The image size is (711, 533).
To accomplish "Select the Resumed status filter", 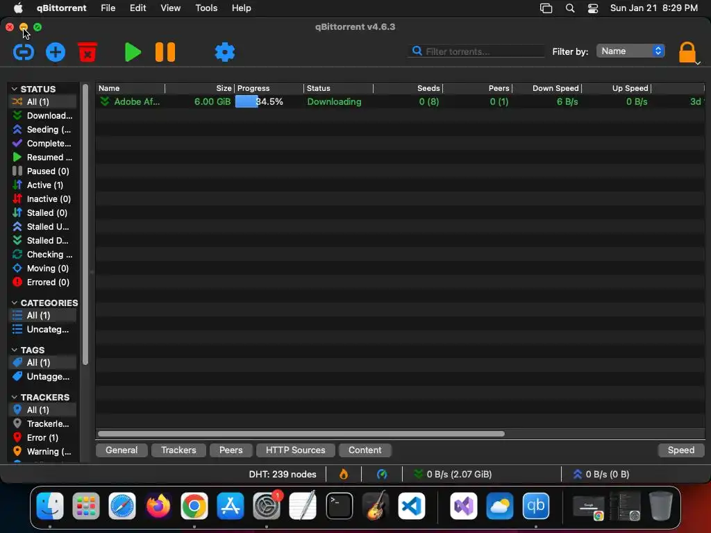I will (43, 158).
